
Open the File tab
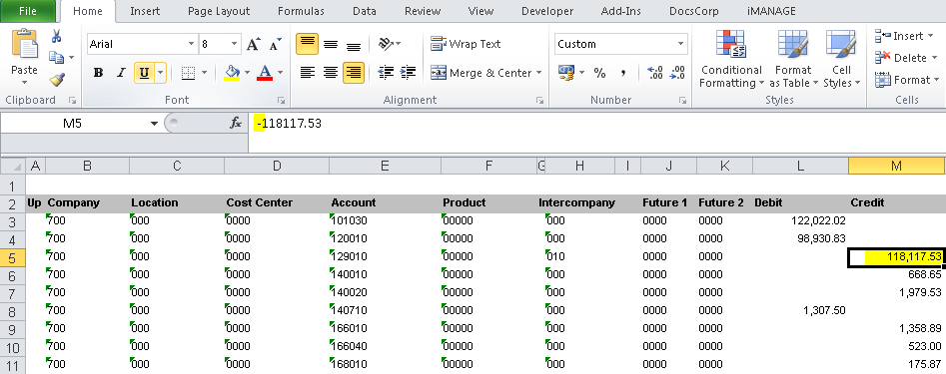[27, 11]
